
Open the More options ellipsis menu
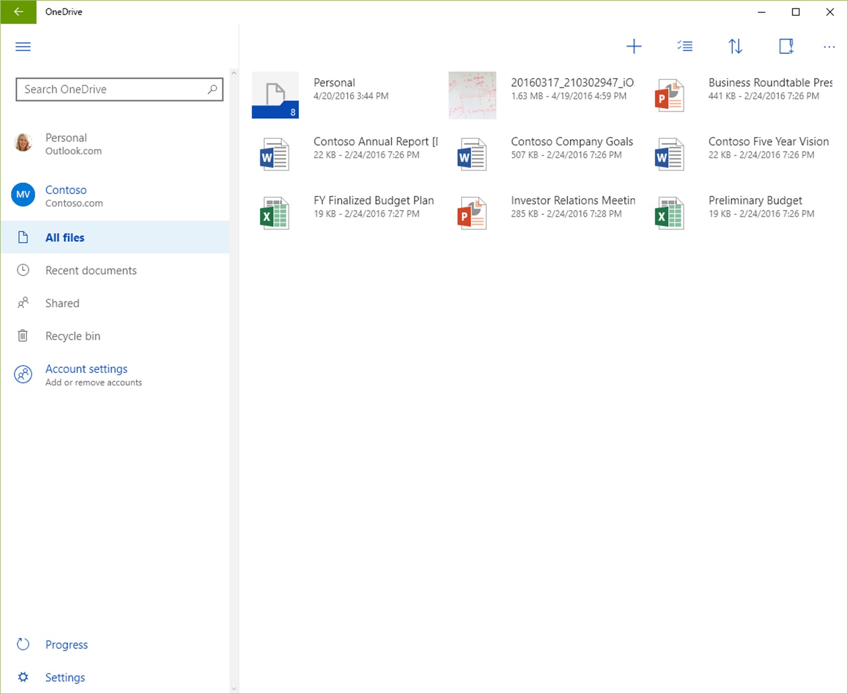pyautogui.click(x=829, y=46)
